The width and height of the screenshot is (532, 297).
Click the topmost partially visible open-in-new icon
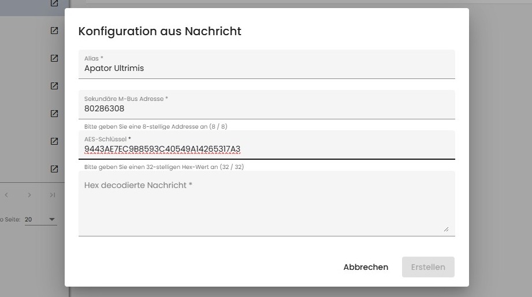tap(54, 3)
